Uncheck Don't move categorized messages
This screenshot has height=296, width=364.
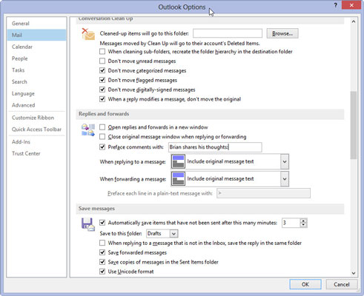102,70
